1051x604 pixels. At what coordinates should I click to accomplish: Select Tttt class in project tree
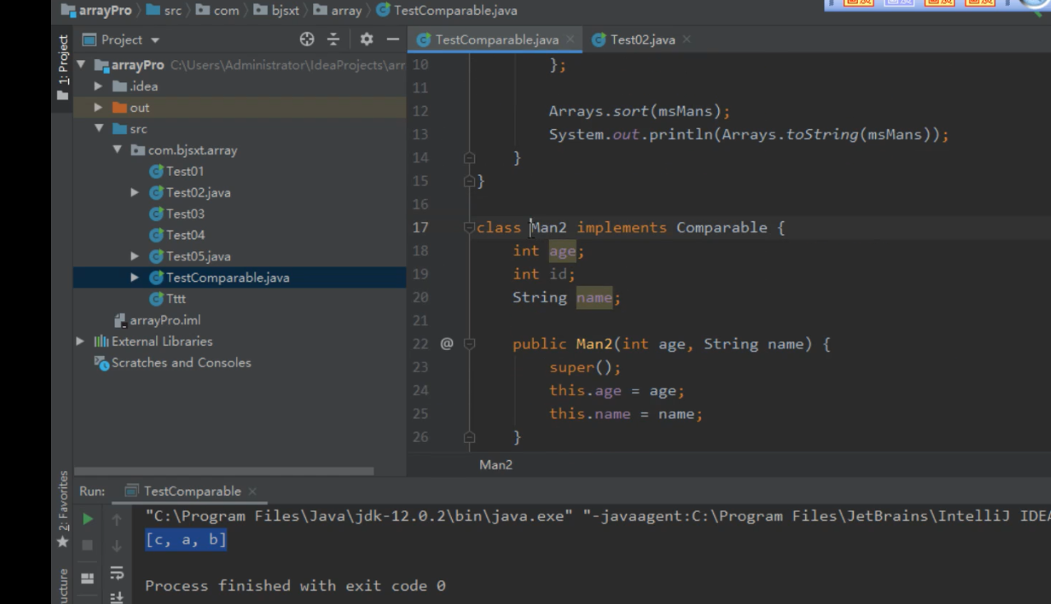(x=176, y=299)
